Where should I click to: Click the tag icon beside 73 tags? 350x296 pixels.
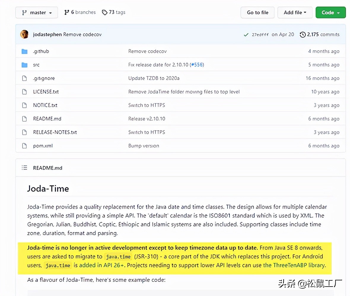(104, 12)
